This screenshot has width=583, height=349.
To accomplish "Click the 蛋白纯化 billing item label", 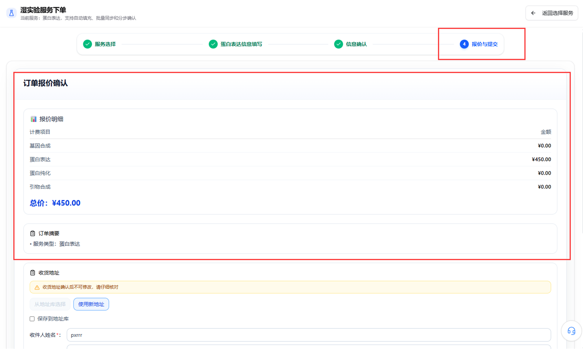I will pyautogui.click(x=40, y=173).
